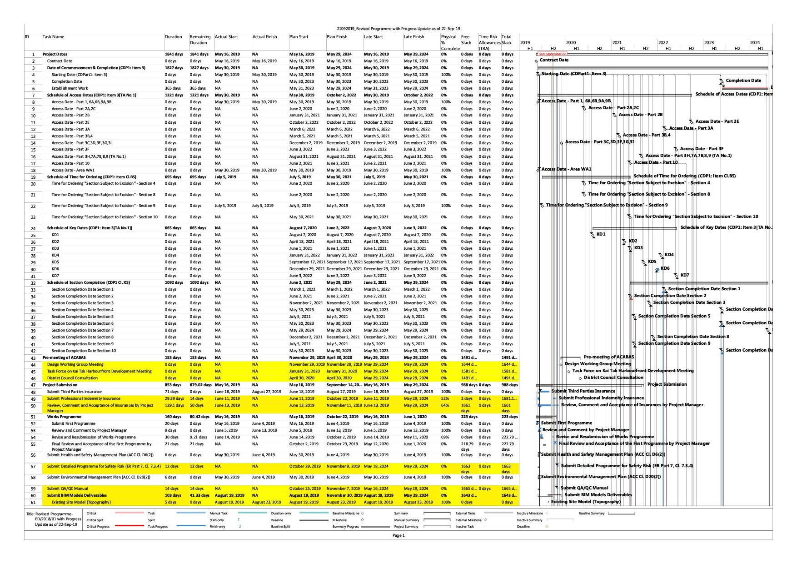Click the 'Inactive Summary' legend entry

[x=529, y=520]
